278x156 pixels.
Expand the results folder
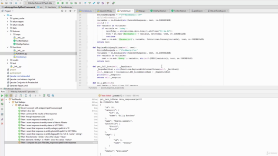[x=7, y=60]
